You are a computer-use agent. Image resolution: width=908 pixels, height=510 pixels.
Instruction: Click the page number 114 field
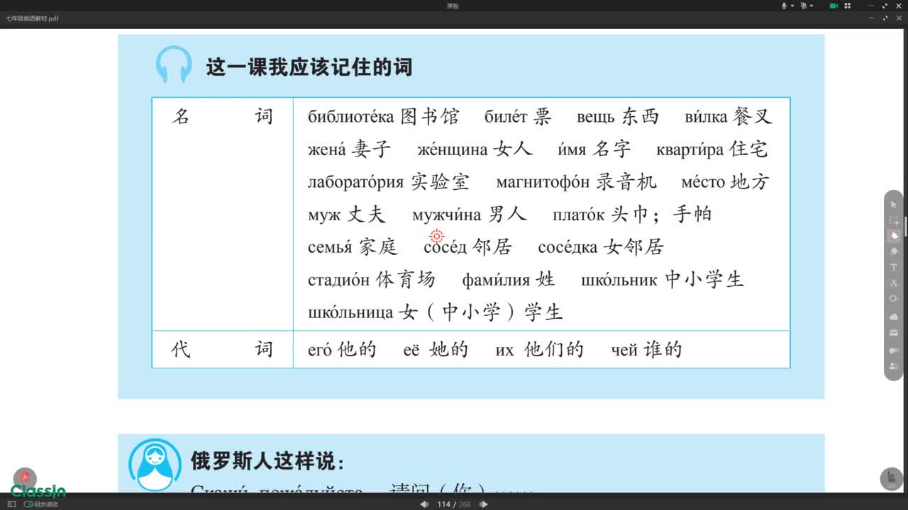444,504
